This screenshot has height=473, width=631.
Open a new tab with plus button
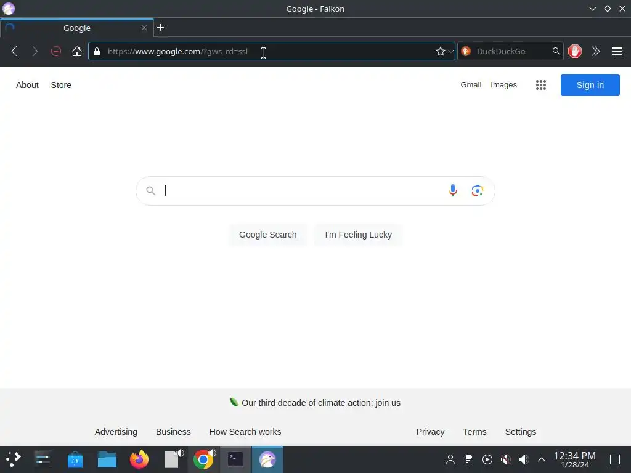(161, 27)
